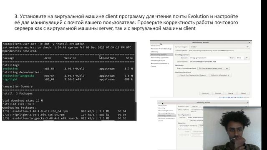Open the Server Type IMAP dropdown in Receiving Email dialog
Viewport: 267px width, 150px height.
(x=219, y=47)
